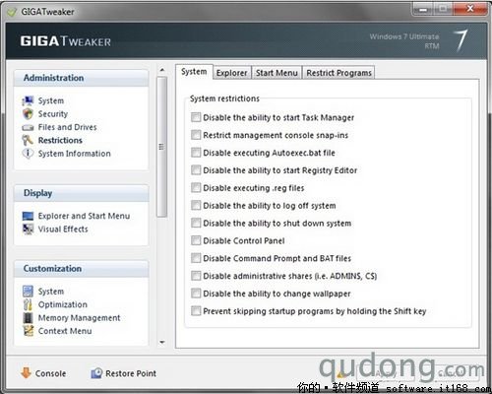Click the Customization panel header
The width and height of the screenshot is (492, 394).
pyautogui.click(x=82, y=269)
